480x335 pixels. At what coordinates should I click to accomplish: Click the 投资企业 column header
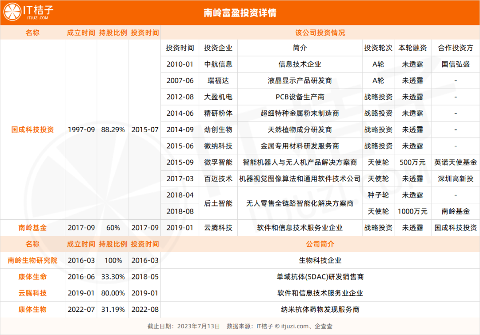coord(218,48)
